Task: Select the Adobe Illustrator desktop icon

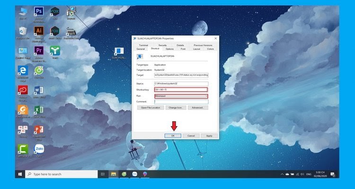Action: pyautogui.click(x=39, y=31)
